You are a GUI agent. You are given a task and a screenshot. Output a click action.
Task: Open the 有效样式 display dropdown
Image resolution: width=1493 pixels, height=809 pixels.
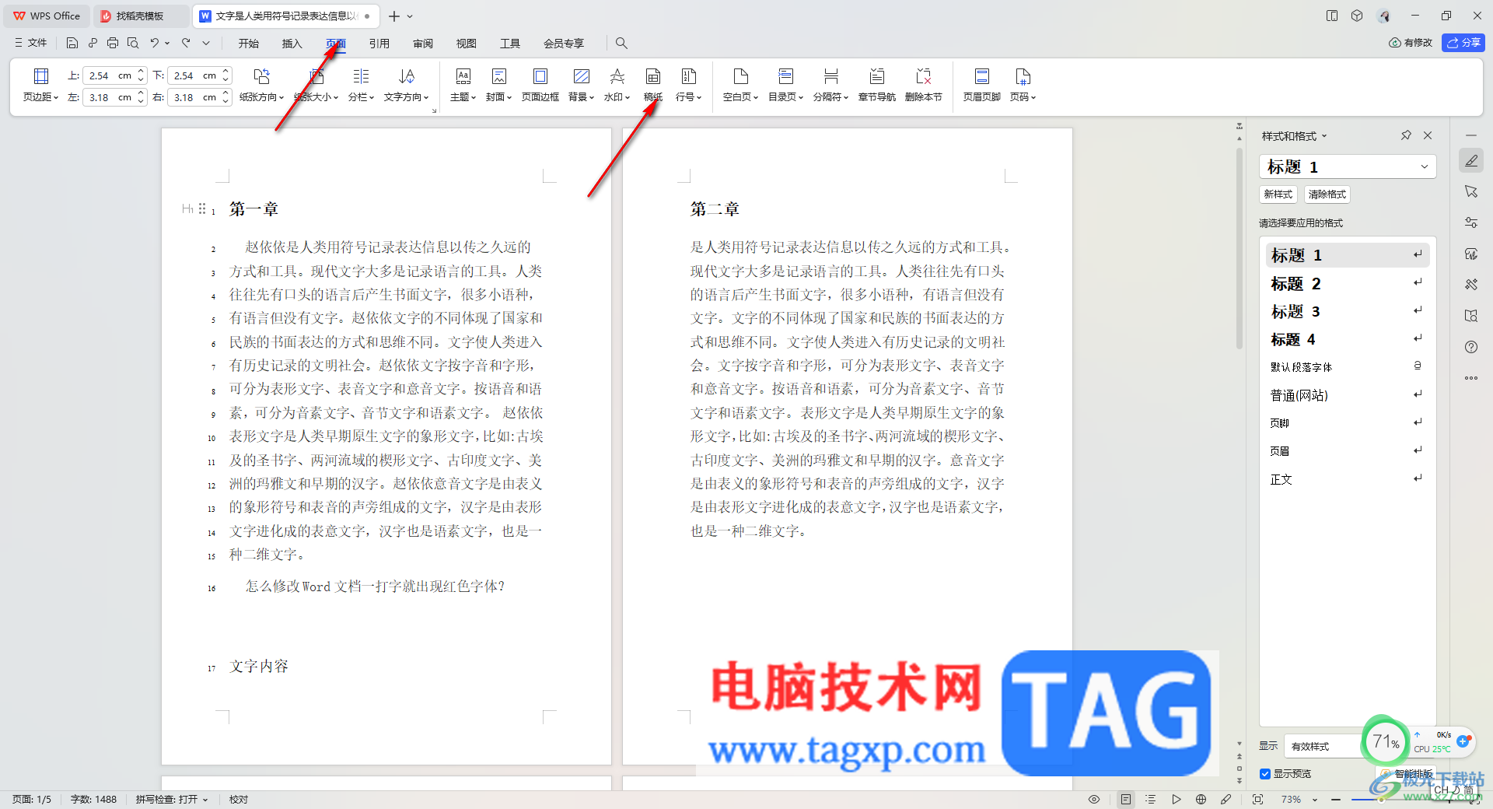[1322, 746]
